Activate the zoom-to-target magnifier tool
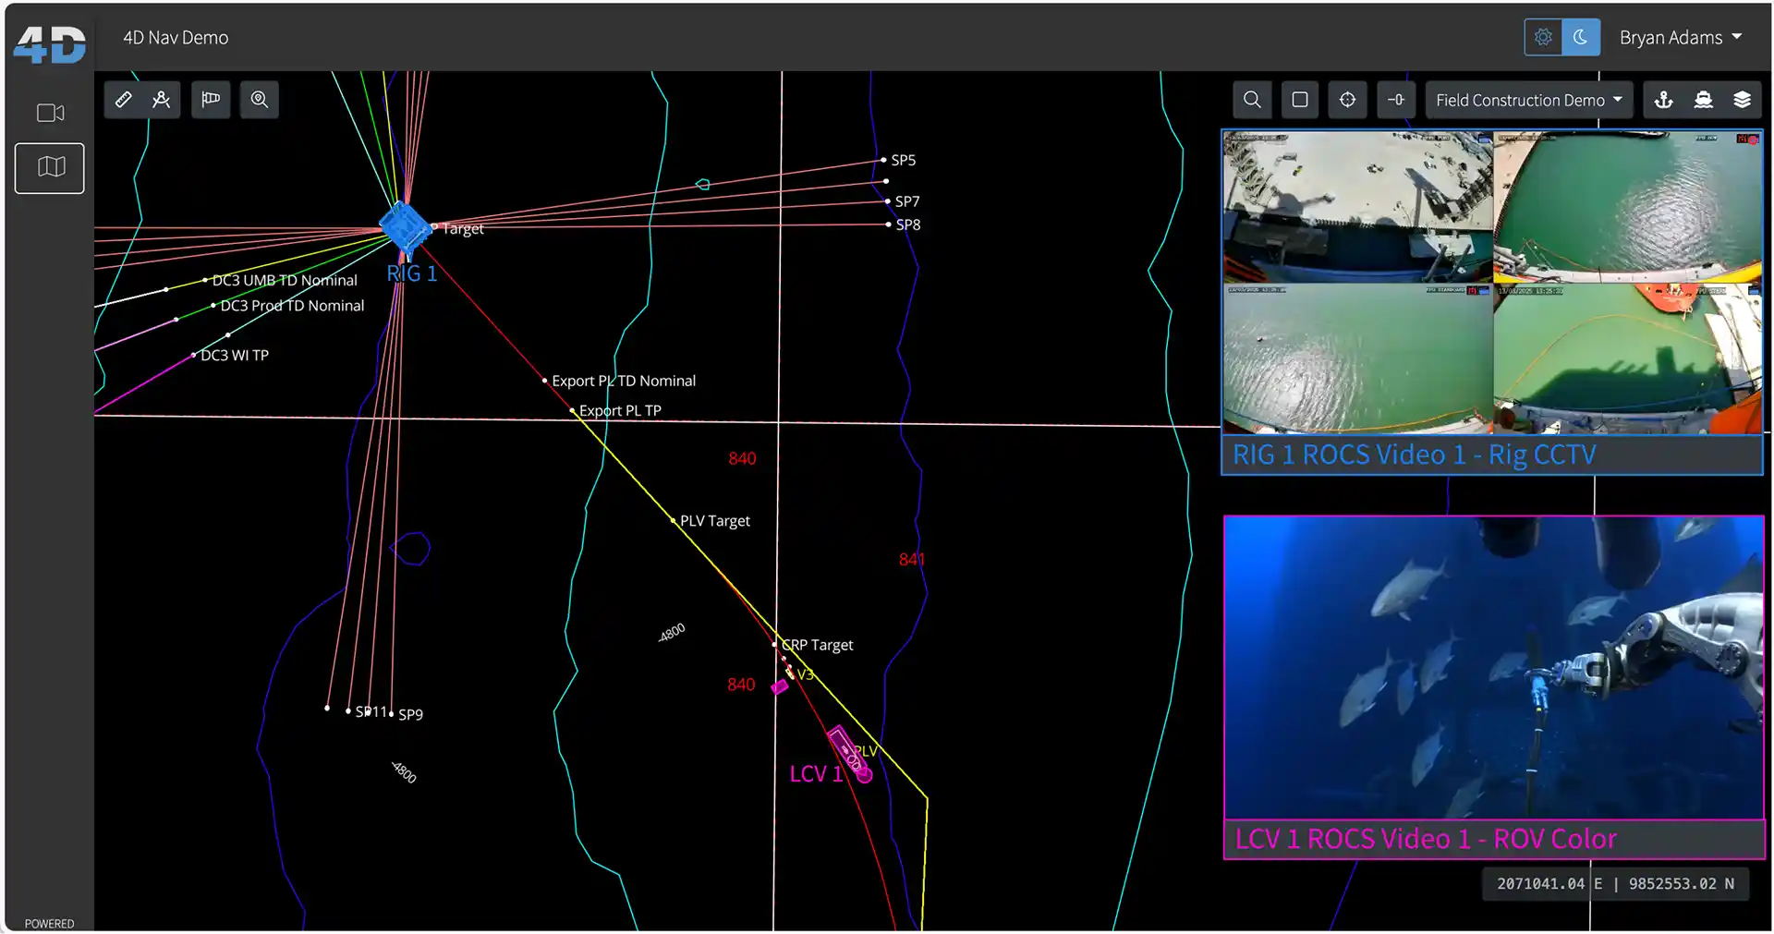Viewport: 1774px width, 934px height. pyautogui.click(x=260, y=100)
